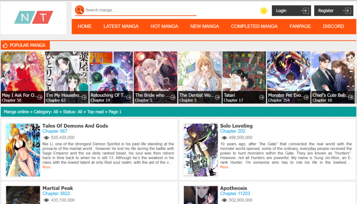Click the NT site logo

[x=34, y=17]
